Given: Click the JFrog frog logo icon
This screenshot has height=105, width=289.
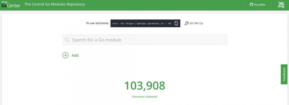Looking at the screenshot, I should [x=281, y=5].
